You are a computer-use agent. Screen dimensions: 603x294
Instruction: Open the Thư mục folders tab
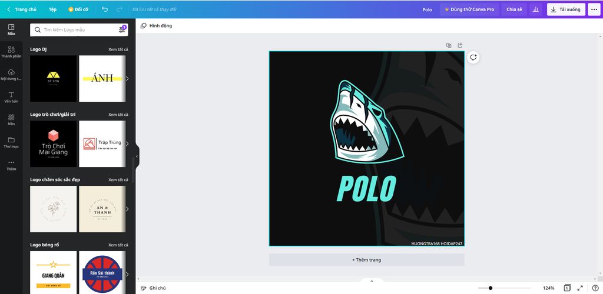(x=11, y=142)
